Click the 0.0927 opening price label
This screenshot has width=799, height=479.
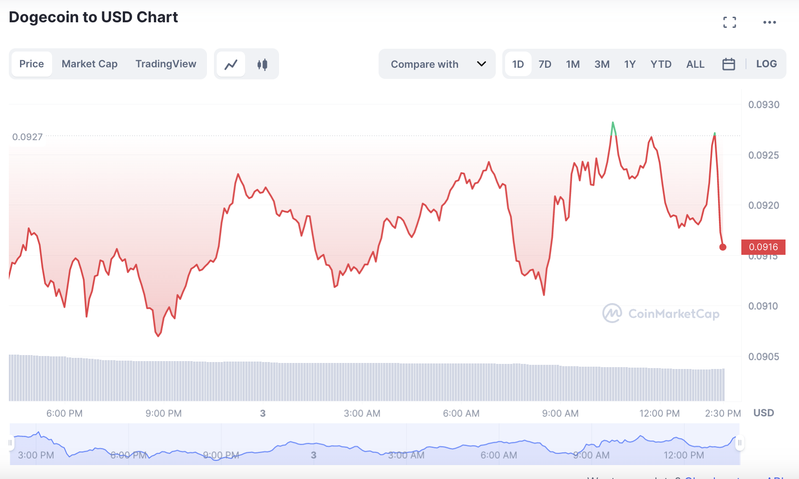tap(27, 137)
